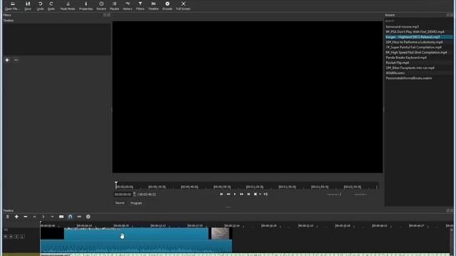456x256 pixels.
Task: Select the thumbnail clip on track V1
Action: point(220,234)
